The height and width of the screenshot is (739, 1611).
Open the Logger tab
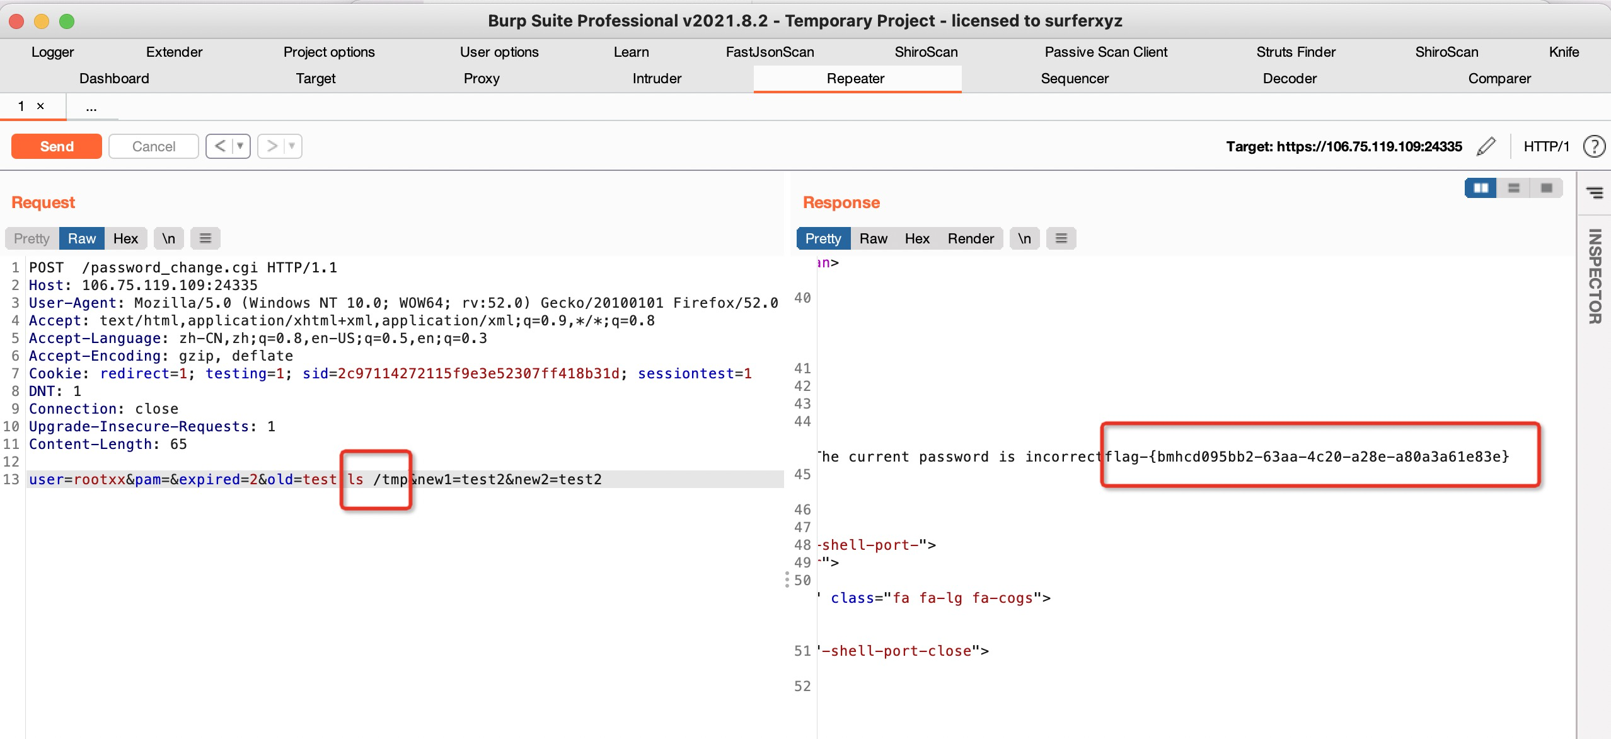click(53, 52)
